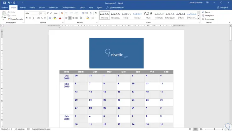Toggle center paragraph alignment
The image size is (232, 131).
(x=70, y=18)
